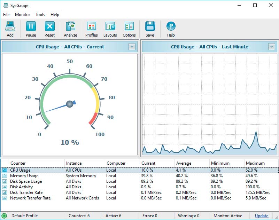Click the Help question mark icon

(171, 26)
